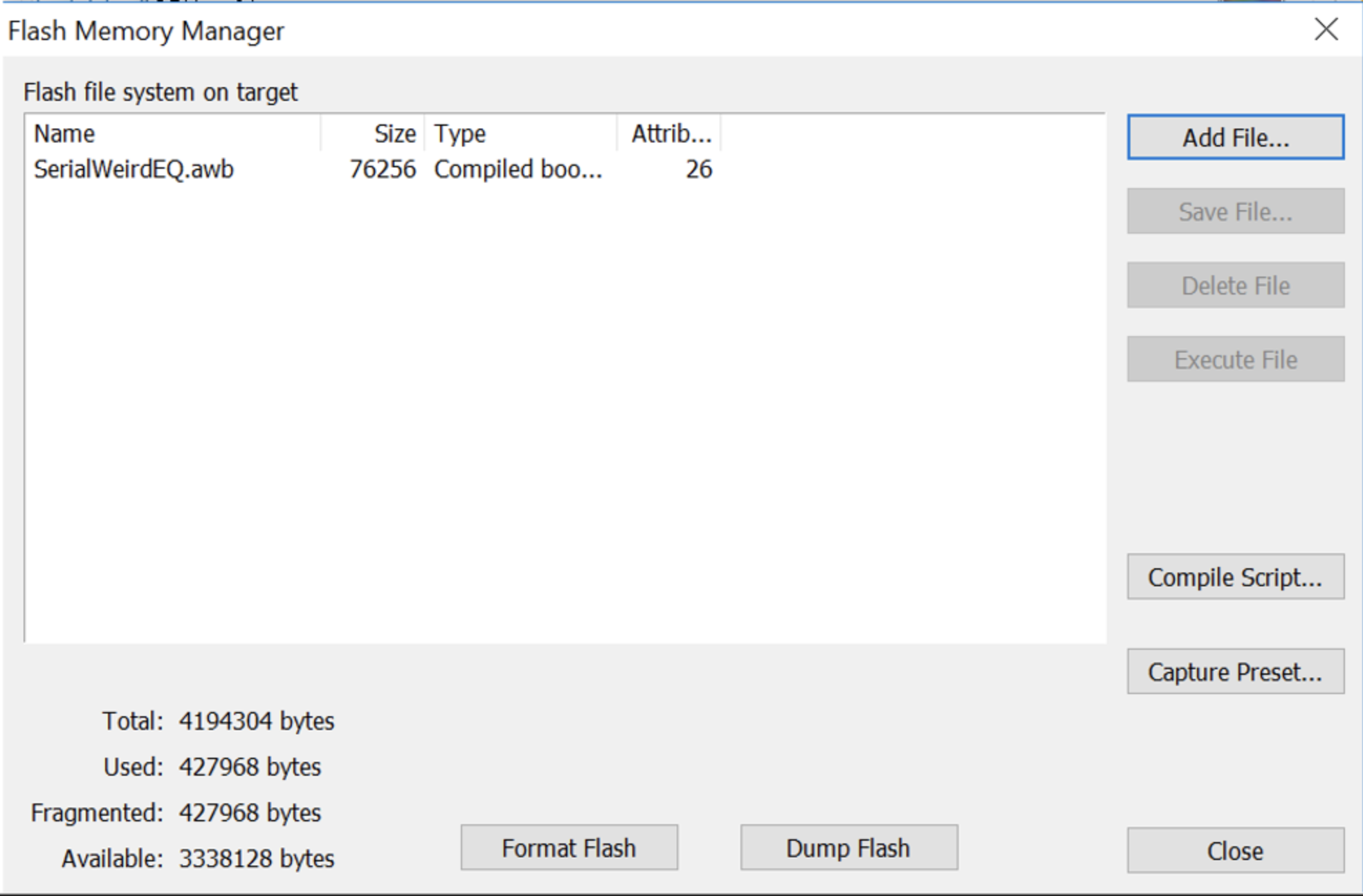Click the Compile Script button

[x=1234, y=577]
